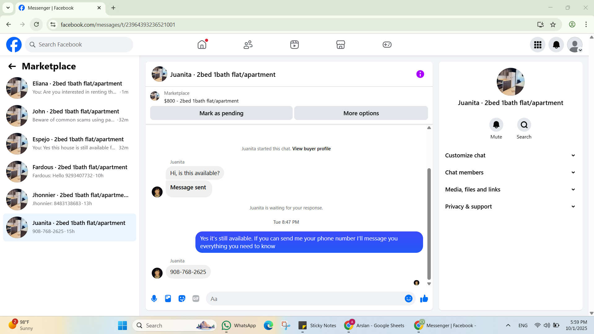
Task: Open the Notifications bell in the top bar
Action: pyautogui.click(x=556, y=45)
